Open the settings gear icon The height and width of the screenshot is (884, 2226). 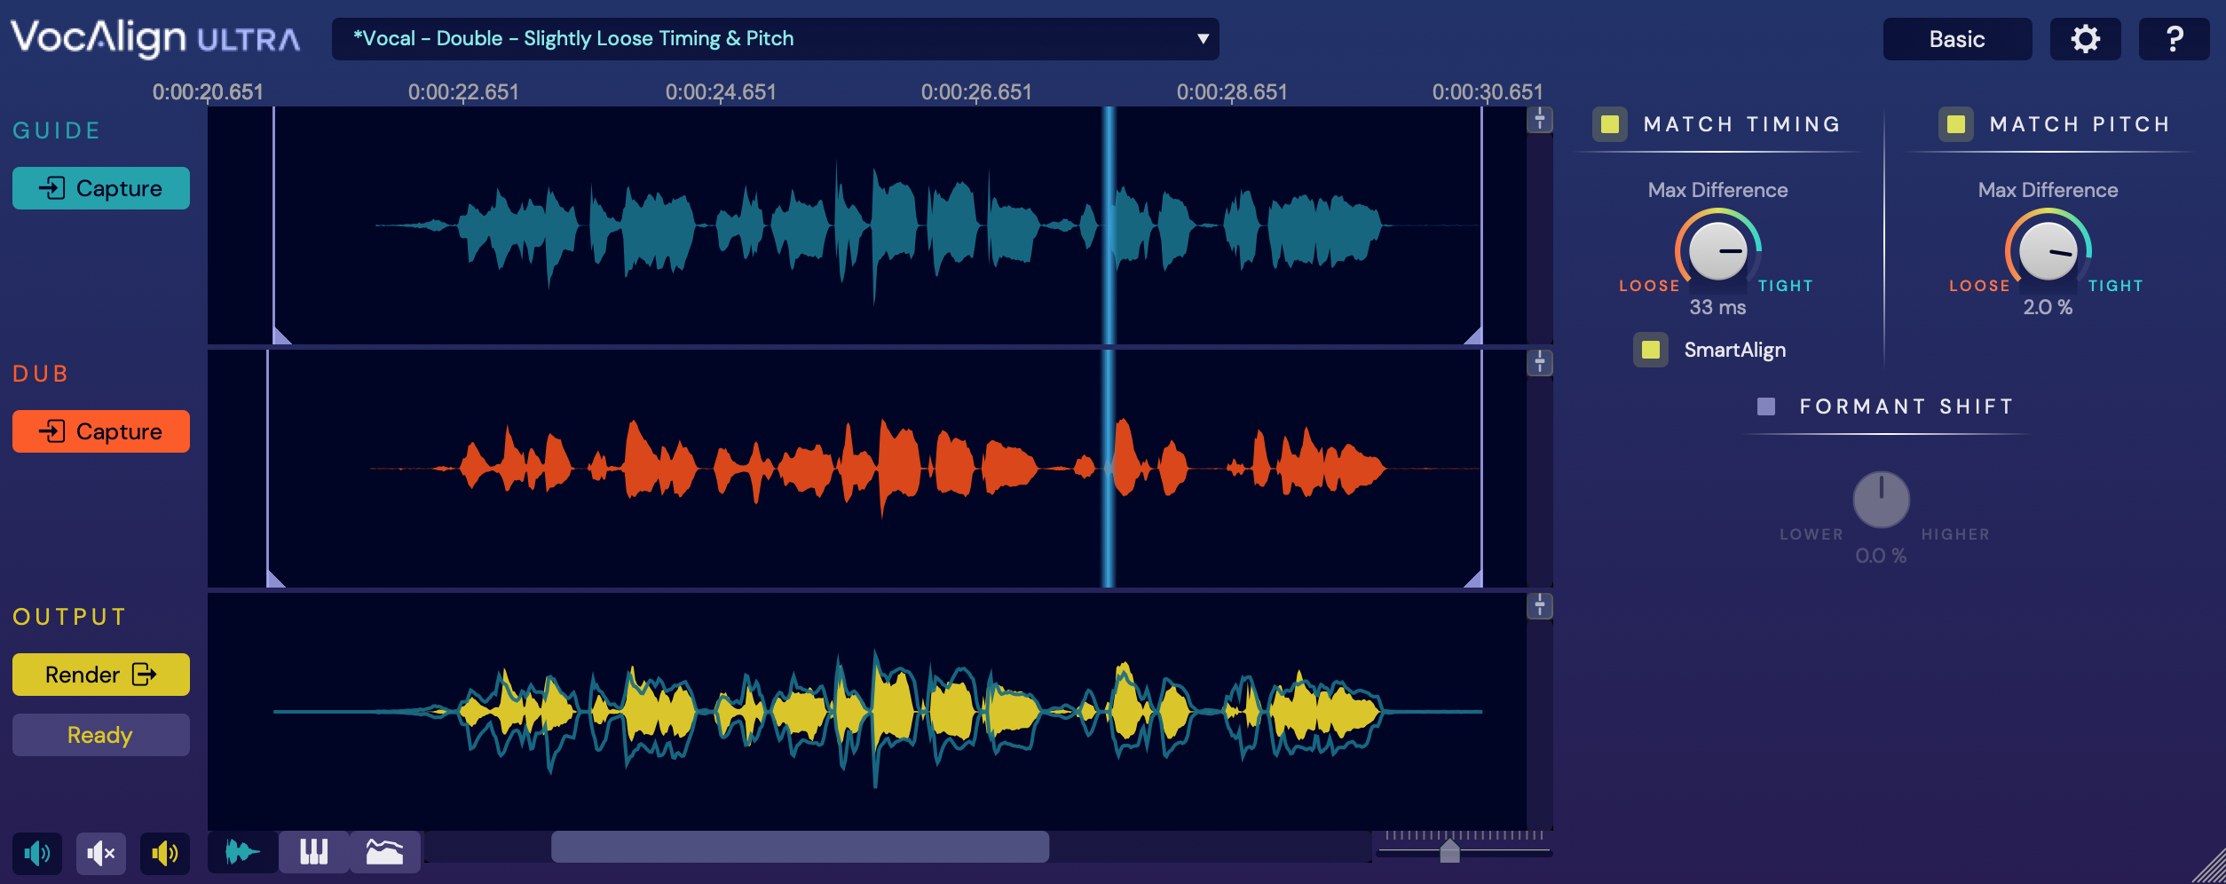tap(2085, 39)
